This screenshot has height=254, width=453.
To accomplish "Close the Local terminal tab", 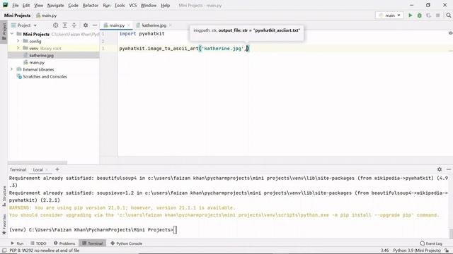I will click(x=47, y=169).
